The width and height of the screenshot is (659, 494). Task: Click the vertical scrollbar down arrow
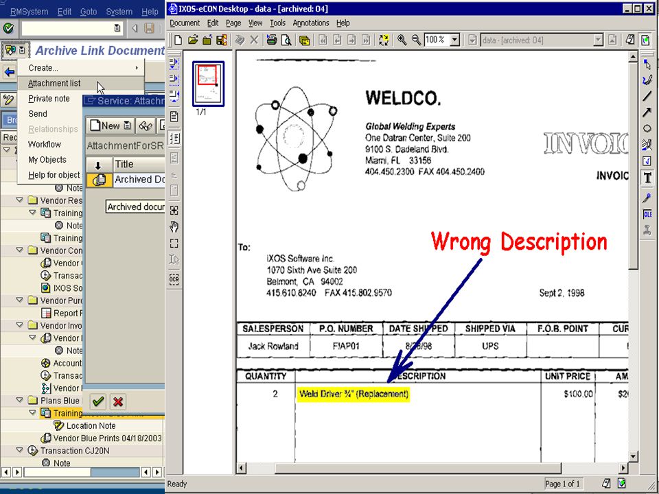tap(633, 457)
